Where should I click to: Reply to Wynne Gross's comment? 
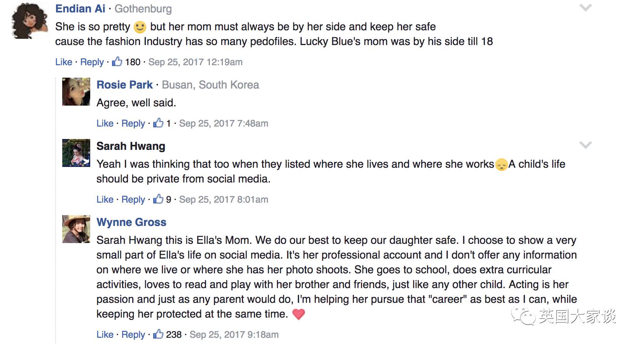click(x=133, y=335)
